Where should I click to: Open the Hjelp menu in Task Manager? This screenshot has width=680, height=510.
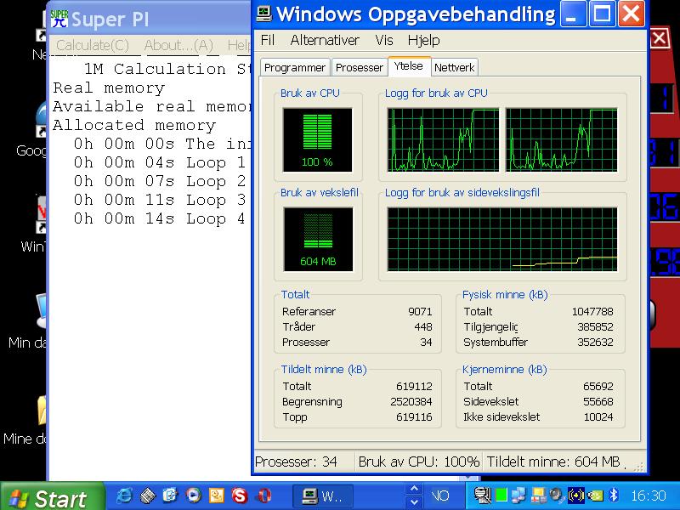(x=423, y=40)
